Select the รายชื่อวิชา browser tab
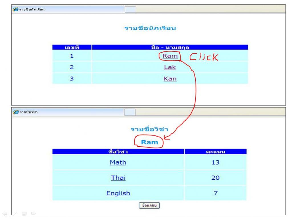This screenshot has width=292, height=219. point(68,112)
